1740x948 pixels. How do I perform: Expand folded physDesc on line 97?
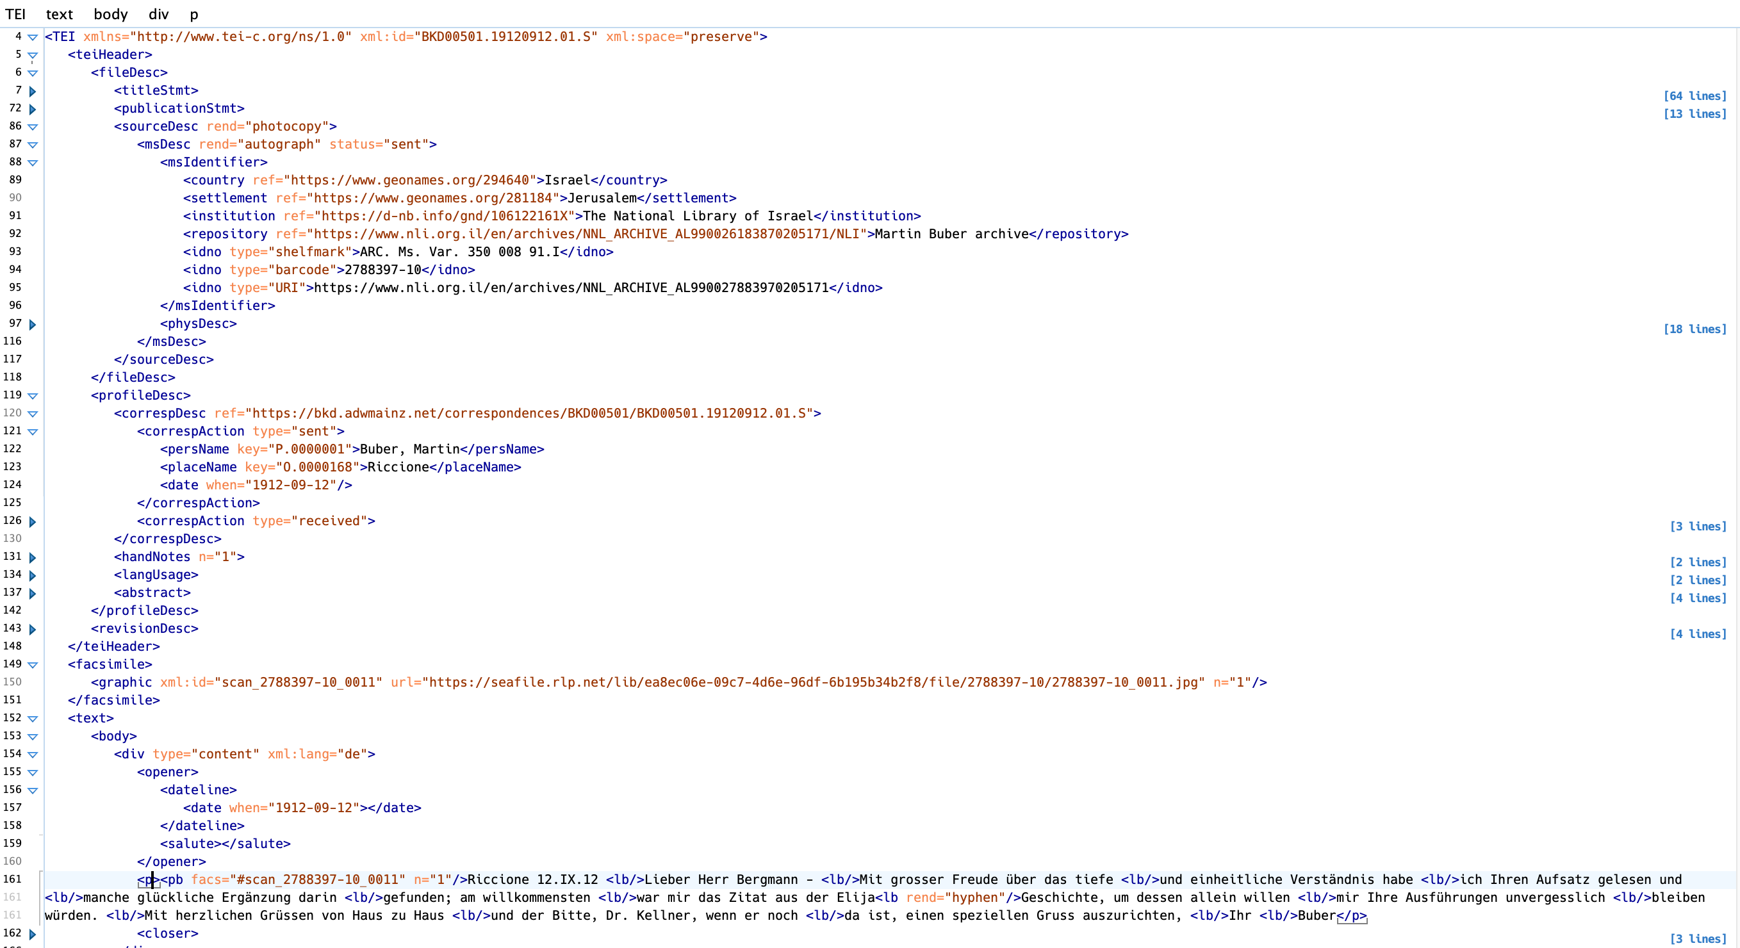[x=33, y=325]
